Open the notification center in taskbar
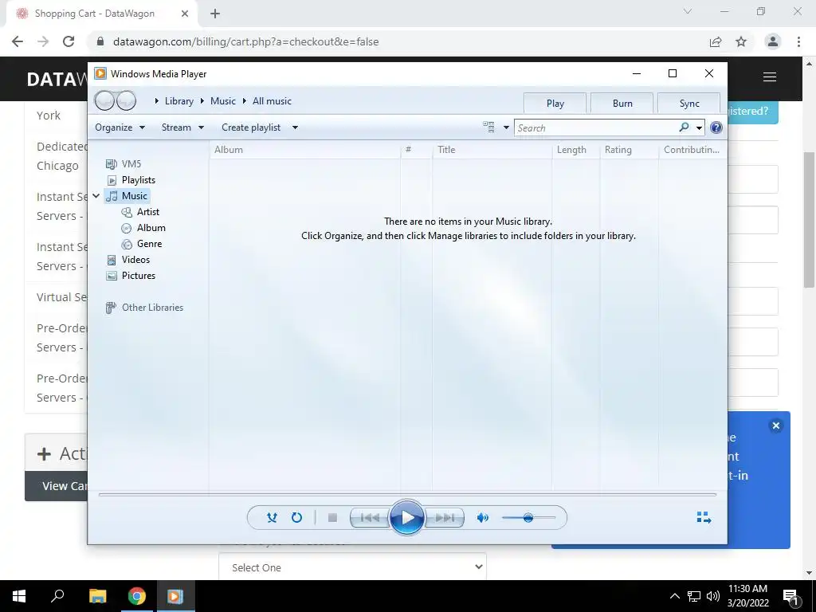This screenshot has width=816, height=612. (791, 596)
